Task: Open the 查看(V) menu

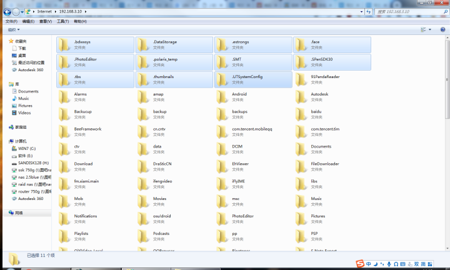Action: coord(46,21)
